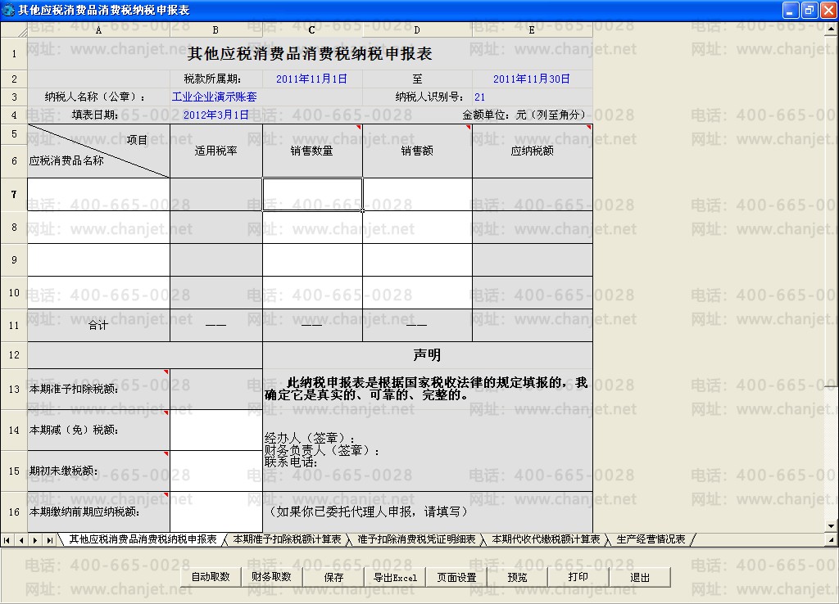Click the vertical scrollbar down arrow
Viewport: 839px width, 604px height.
coord(832,525)
